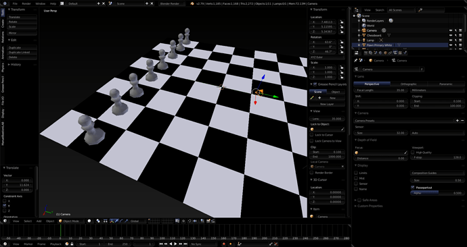The height and width of the screenshot is (247, 467).
Task: Open the XYZ Euler rotation mode dropdown
Action: [x=327, y=57]
